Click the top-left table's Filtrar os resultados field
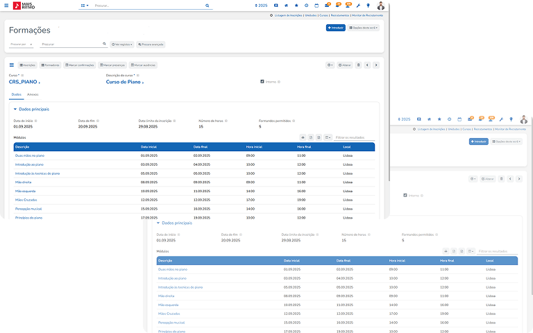533x333 pixels. tap(354, 137)
